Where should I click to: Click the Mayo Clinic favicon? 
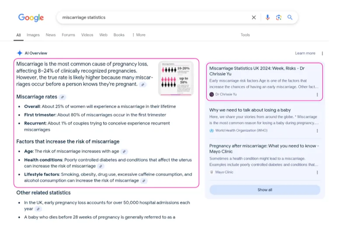click(x=212, y=172)
